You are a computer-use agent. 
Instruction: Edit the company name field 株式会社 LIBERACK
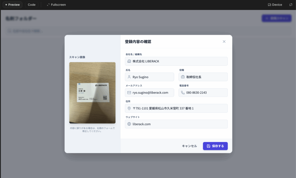coord(179,61)
